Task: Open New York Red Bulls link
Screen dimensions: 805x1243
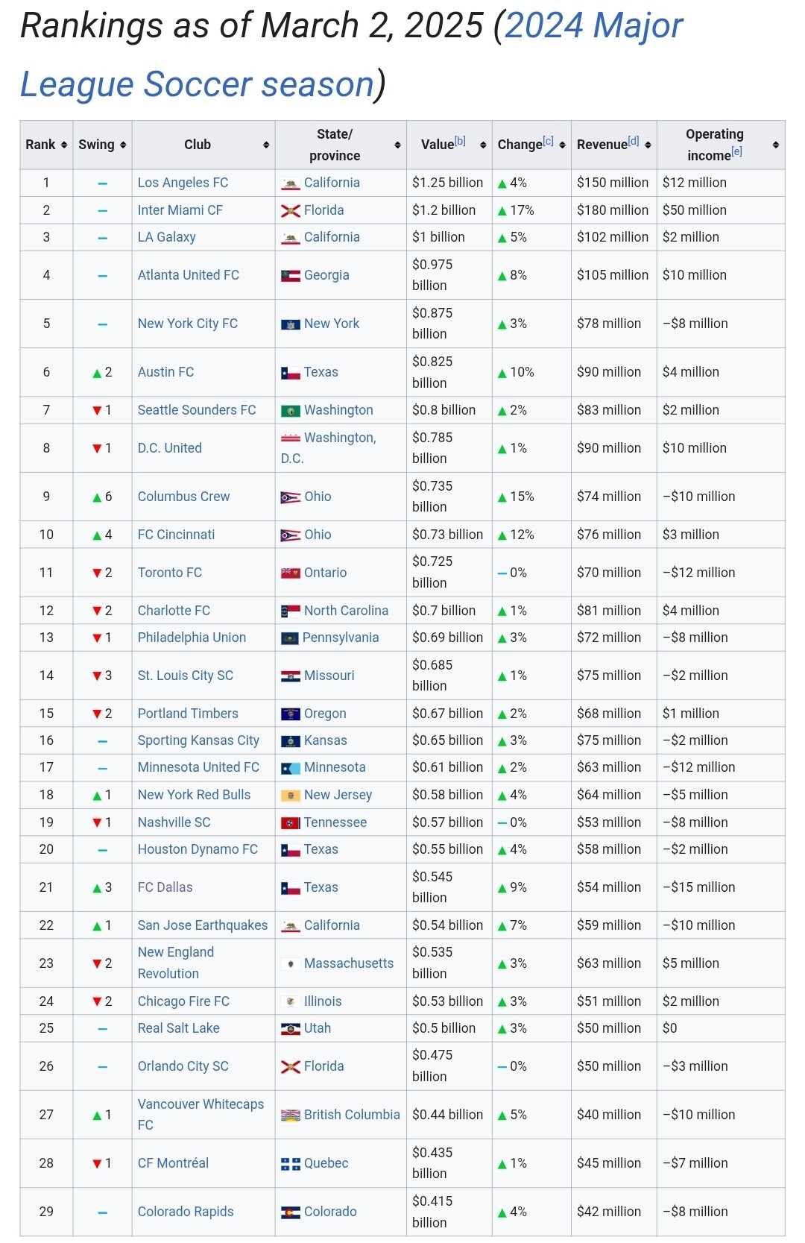Action: tap(195, 795)
